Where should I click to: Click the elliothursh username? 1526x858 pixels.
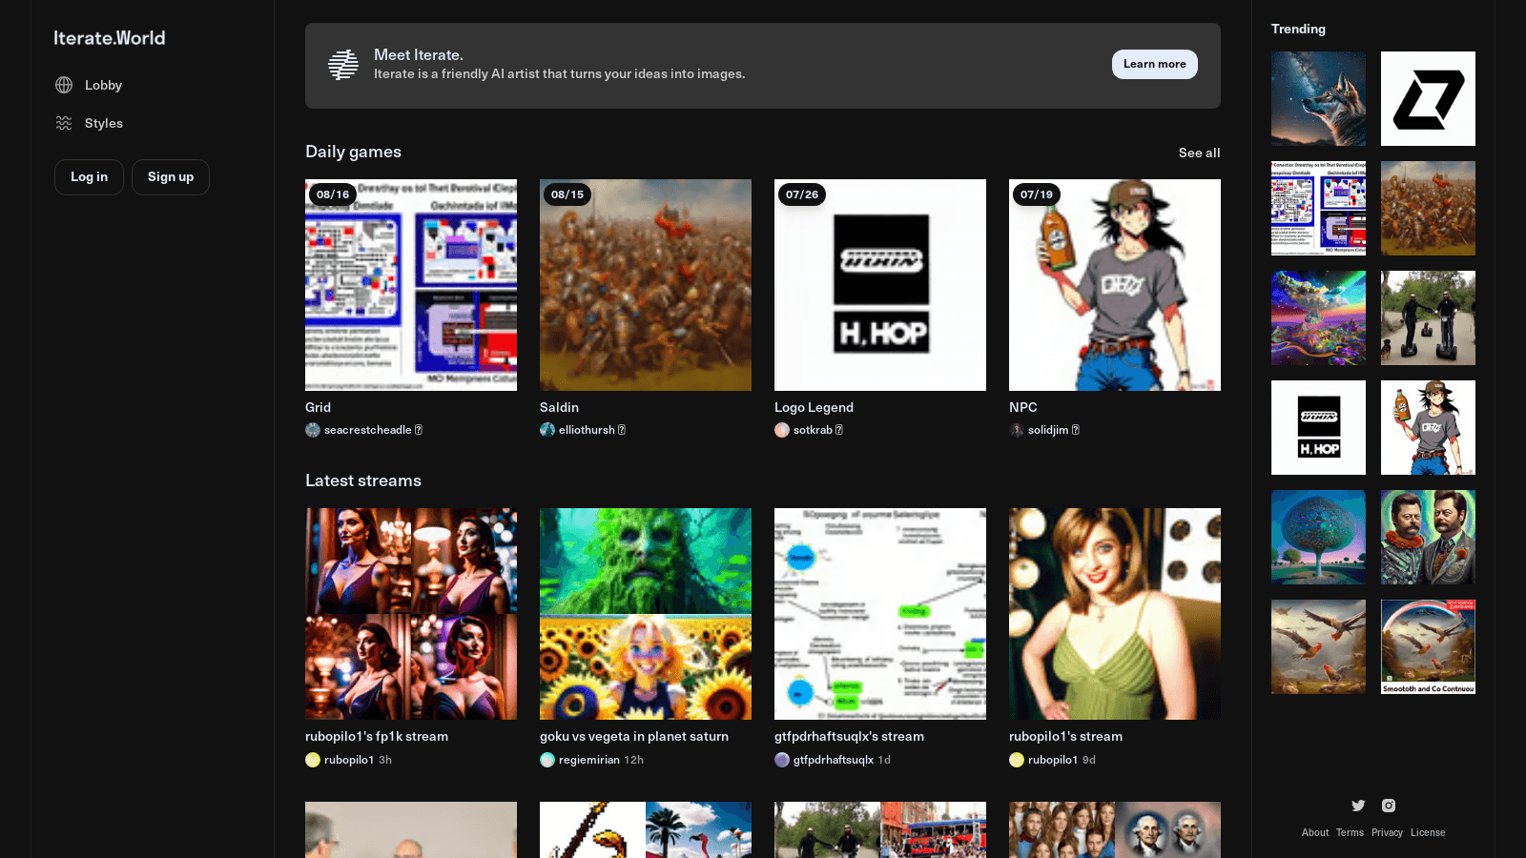pyautogui.click(x=587, y=430)
